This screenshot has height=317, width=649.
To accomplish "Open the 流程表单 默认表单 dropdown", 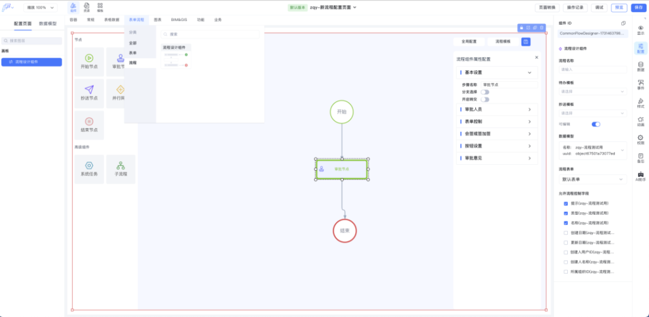I will pyautogui.click(x=591, y=179).
